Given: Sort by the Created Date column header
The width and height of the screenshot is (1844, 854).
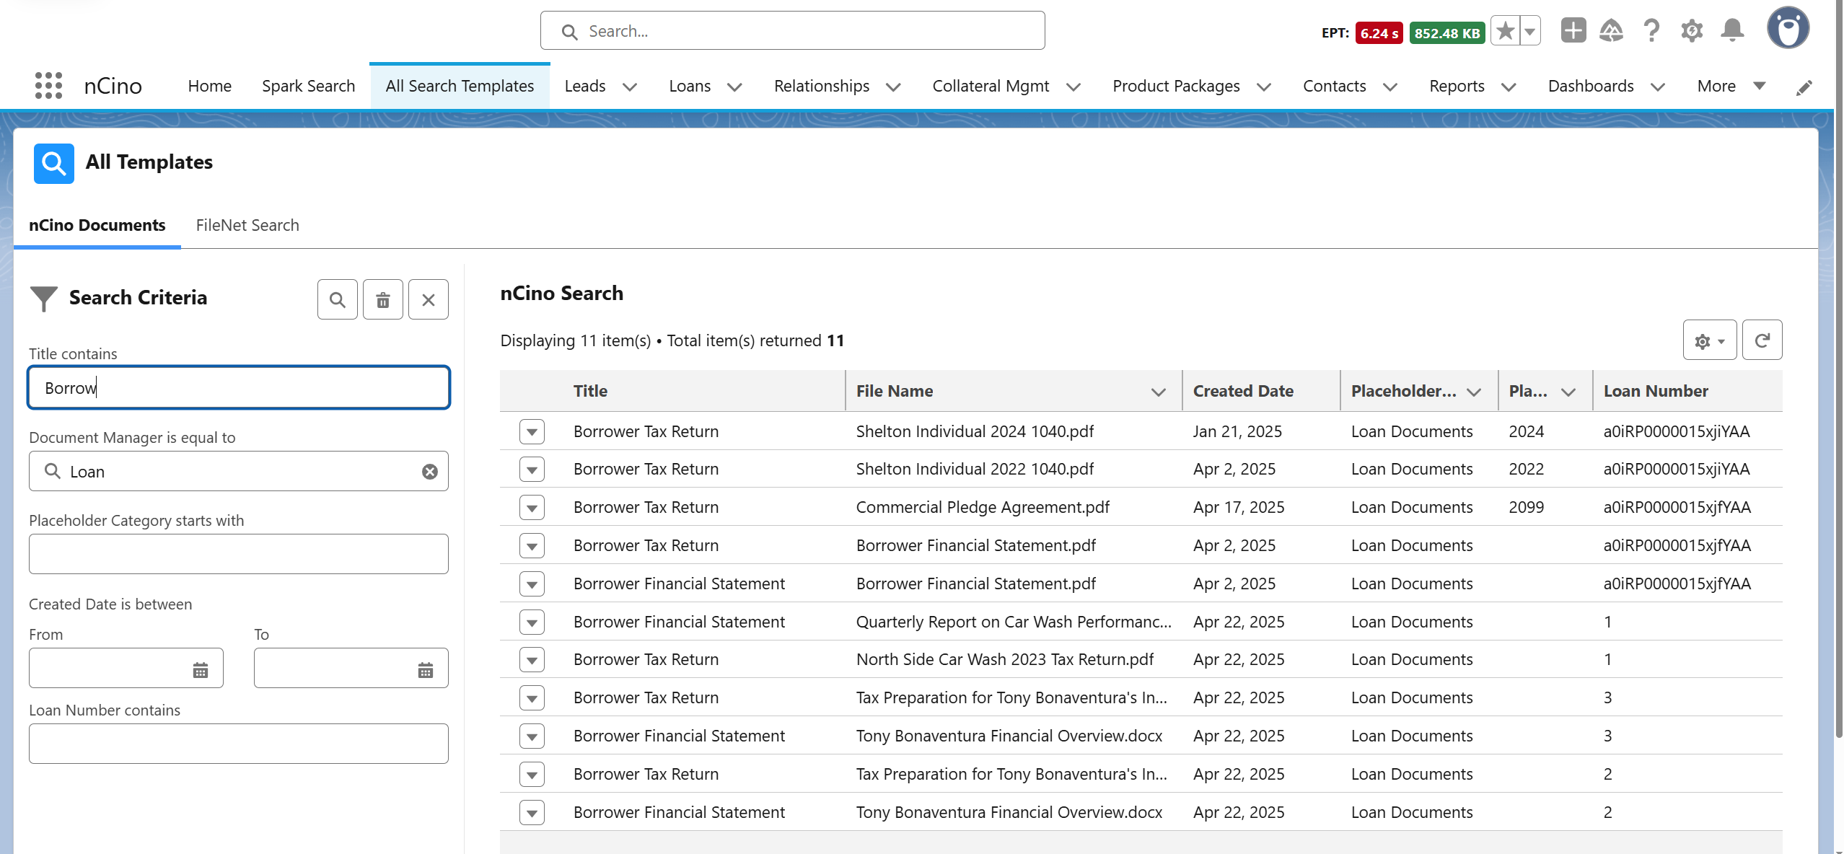Looking at the screenshot, I should click(x=1242, y=391).
